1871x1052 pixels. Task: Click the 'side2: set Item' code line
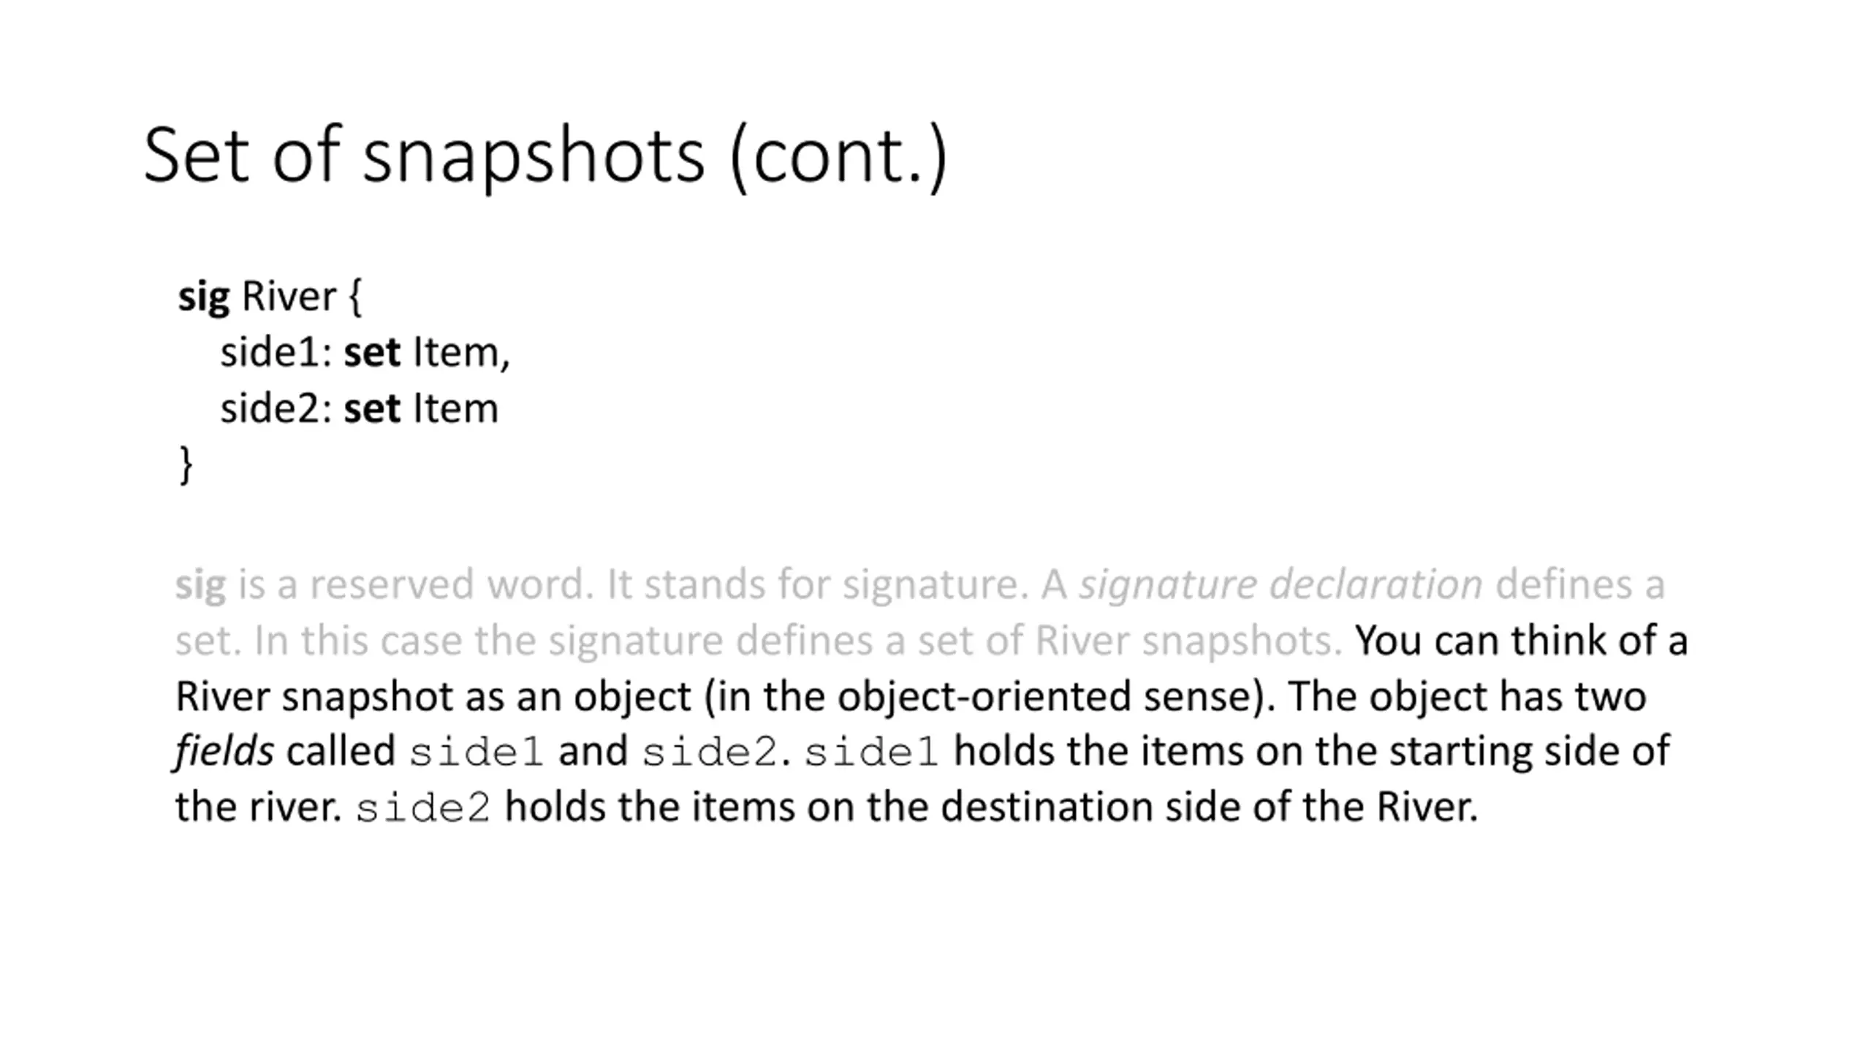click(359, 408)
